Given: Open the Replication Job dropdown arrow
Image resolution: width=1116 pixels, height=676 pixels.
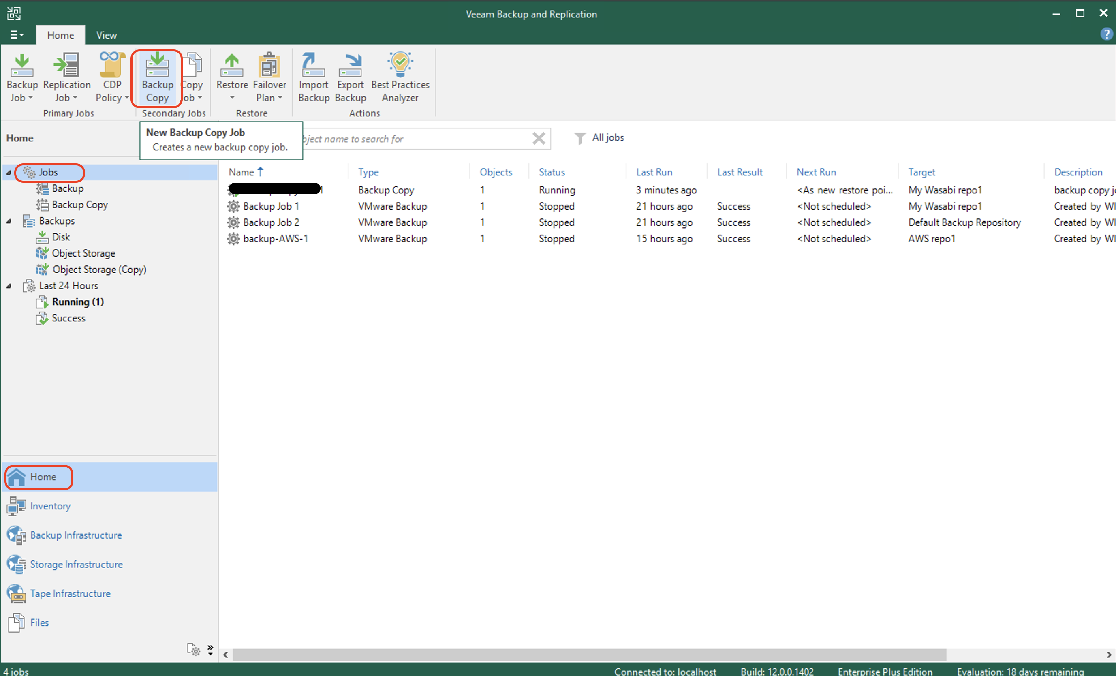Looking at the screenshot, I should click(75, 98).
